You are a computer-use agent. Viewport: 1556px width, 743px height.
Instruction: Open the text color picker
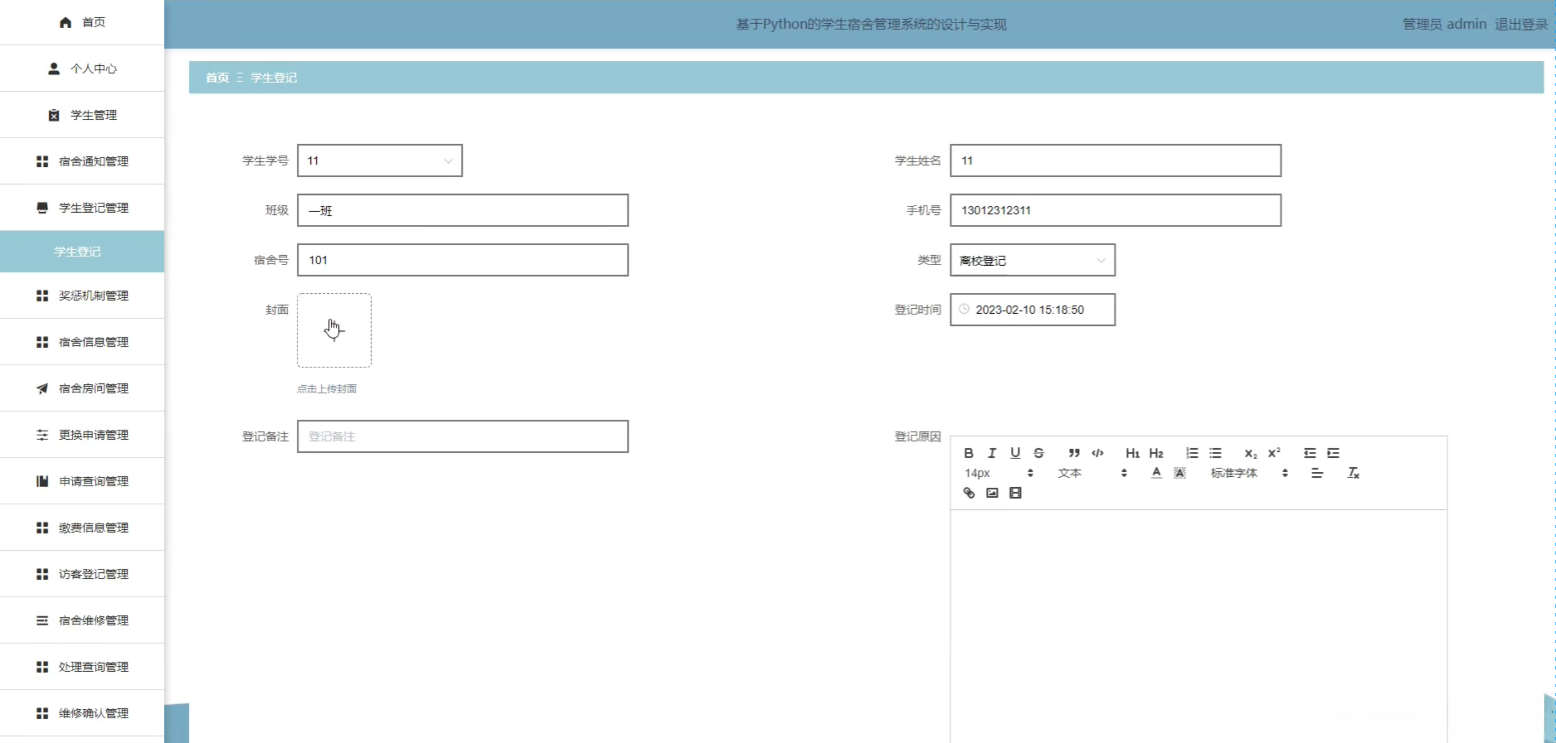(1156, 473)
